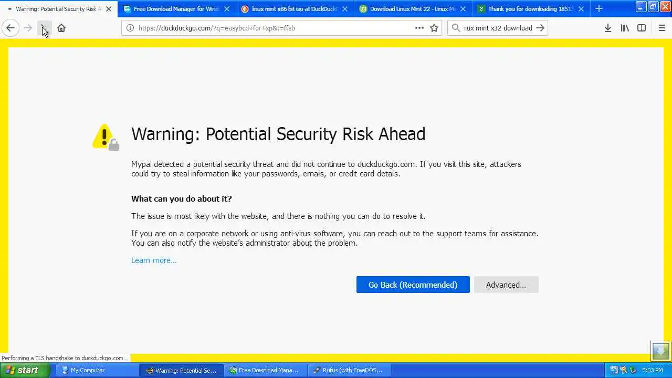The width and height of the screenshot is (672, 378).
Task: Open the Library toolbar icon
Action: click(x=625, y=28)
